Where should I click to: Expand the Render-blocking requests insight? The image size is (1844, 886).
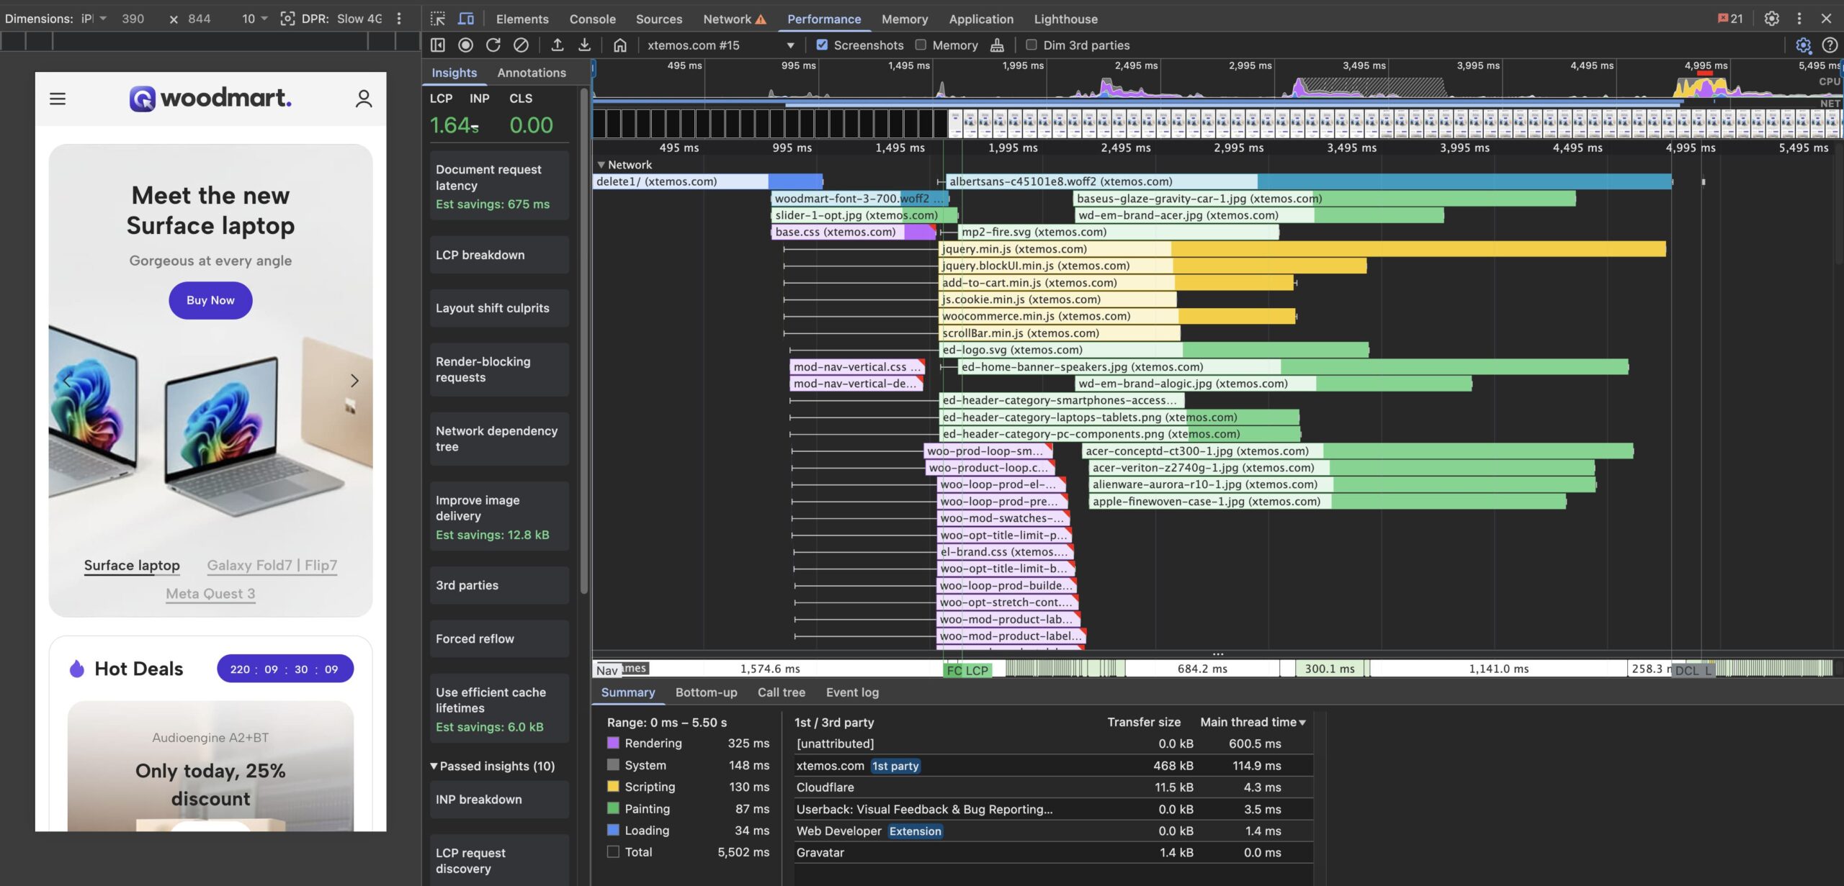[499, 369]
